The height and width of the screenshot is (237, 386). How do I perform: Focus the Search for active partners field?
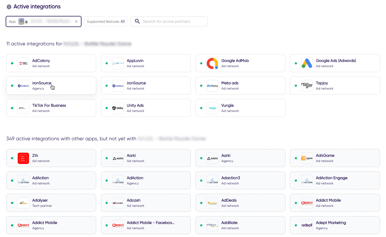pos(169,21)
